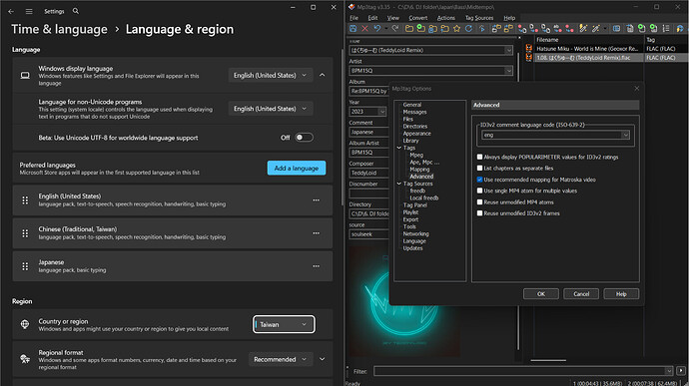
Task: Open the Undo history dropdown arrow
Action: (386, 29)
